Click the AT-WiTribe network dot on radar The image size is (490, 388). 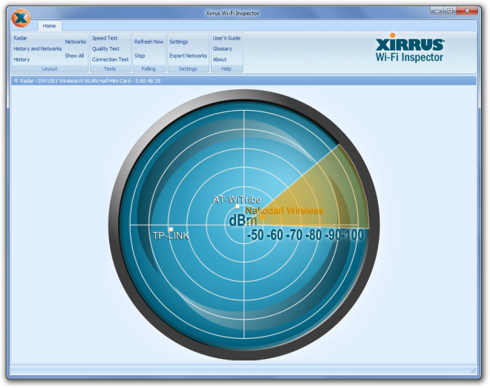click(x=238, y=206)
